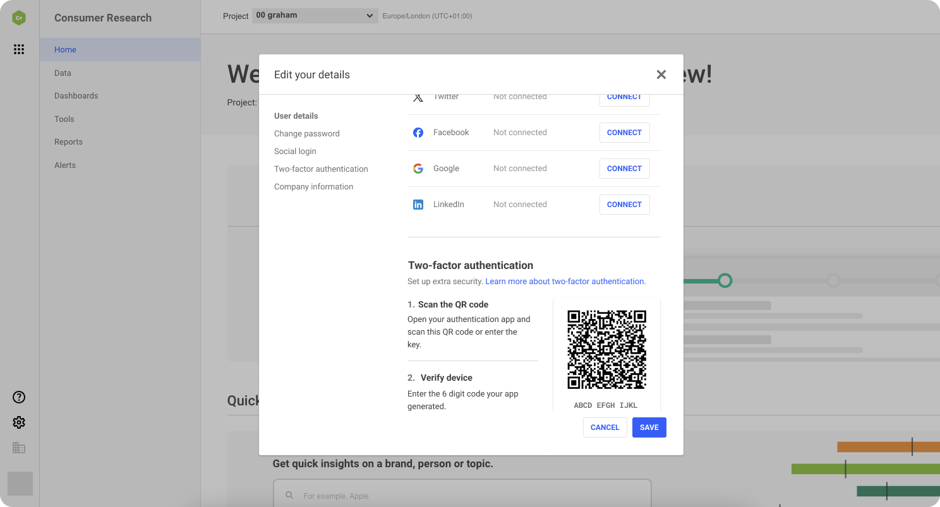Close the Edit your details dialog
This screenshot has width=940, height=507.
click(x=661, y=75)
